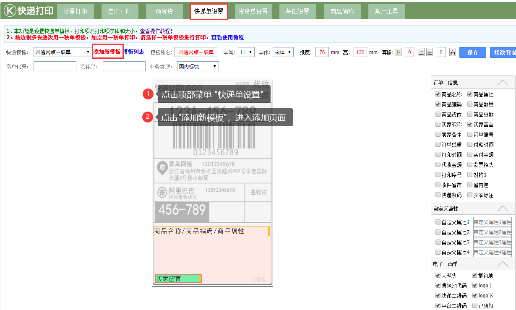Enable 卖家备注 checkbox

coord(438,134)
